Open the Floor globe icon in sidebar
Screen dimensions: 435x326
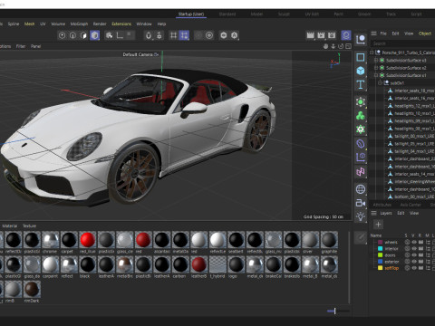361,189
